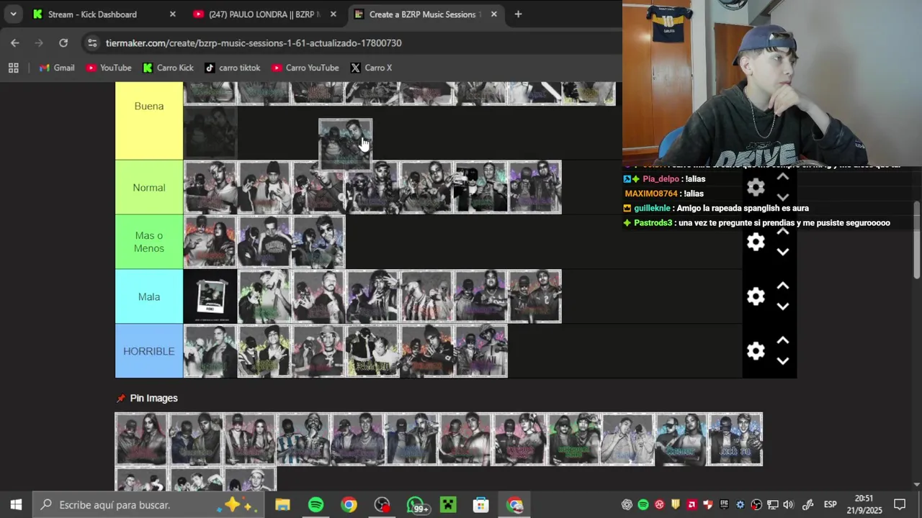This screenshot has width=922, height=518.
Task: Open the Windows notification center
Action: [x=900, y=505]
